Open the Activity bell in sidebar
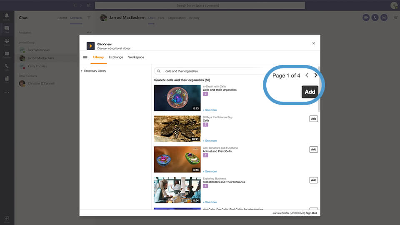This screenshot has width=400, height=225. (7, 17)
